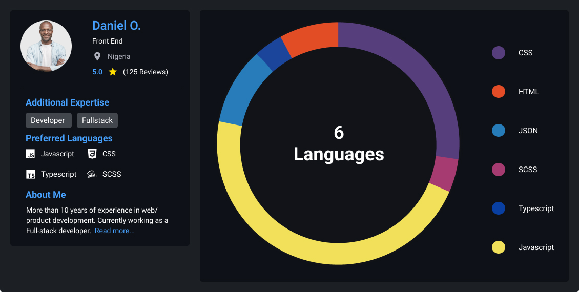Viewport: 579px width, 292px height.
Task: Click the Javascript JS icon in Preferred Languages
Action: pos(30,154)
